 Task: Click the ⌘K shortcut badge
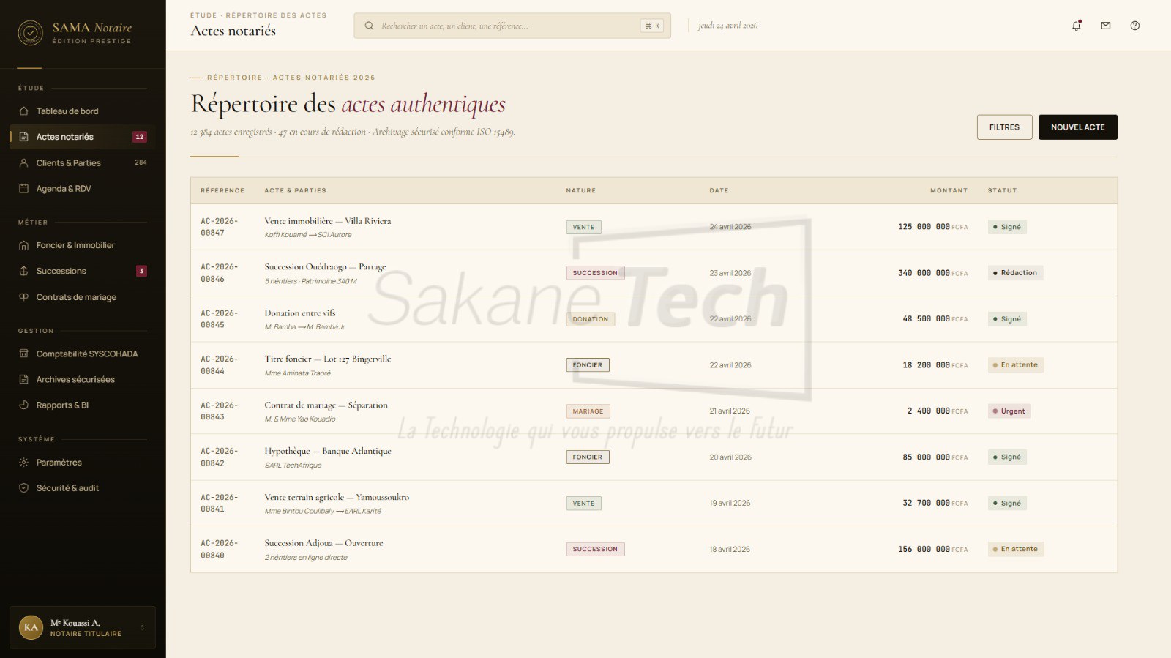point(652,26)
